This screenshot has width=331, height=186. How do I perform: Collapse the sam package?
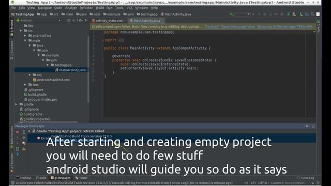pyautogui.click(x=43, y=60)
